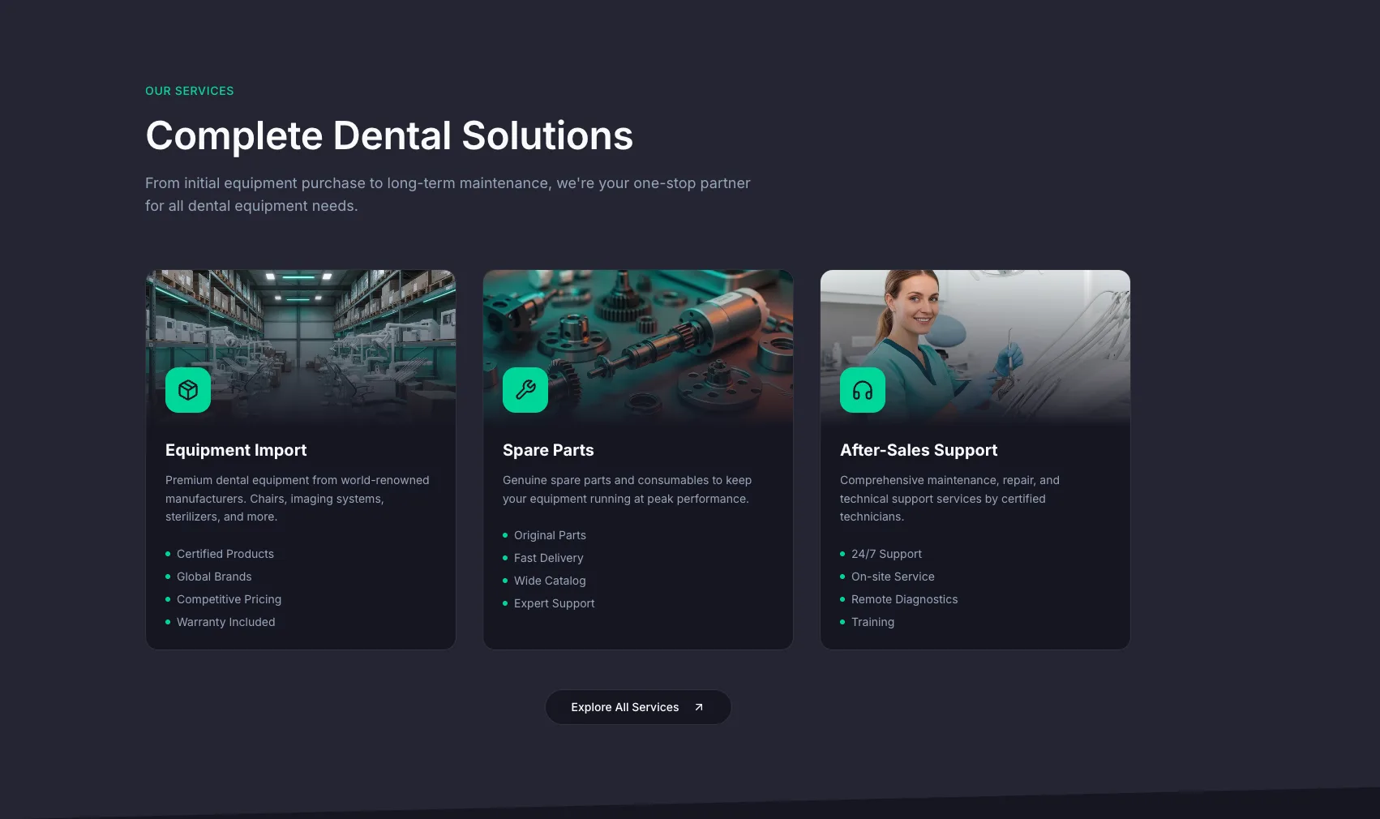The width and height of the screenshot is (1380, 819).
Task: Click the Spare Parts description paragraph
Action: point(628,490)
